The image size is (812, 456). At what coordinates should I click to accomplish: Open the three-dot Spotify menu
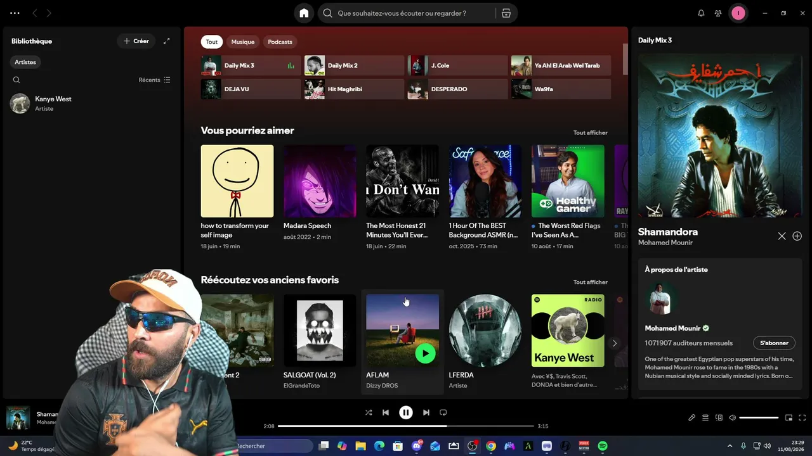tap(15, 13)
